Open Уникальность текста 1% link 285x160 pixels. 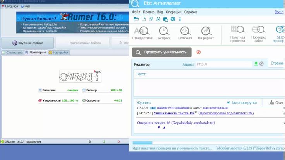tap(174, 113)
